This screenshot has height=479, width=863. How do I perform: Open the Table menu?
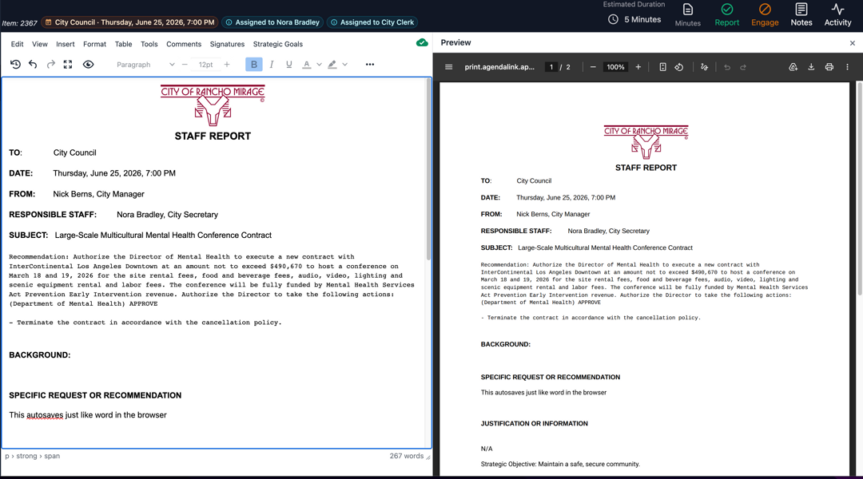(x=123, y=44)
